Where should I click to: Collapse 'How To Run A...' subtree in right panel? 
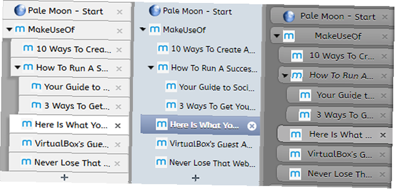285,75
